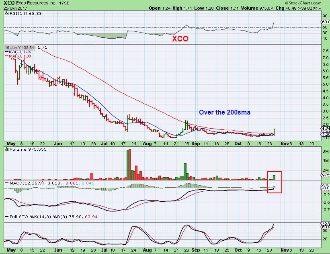The image size is (330, 254).
Task: Click the StockCharts.com copyright logo
Action: coord(303,3)
